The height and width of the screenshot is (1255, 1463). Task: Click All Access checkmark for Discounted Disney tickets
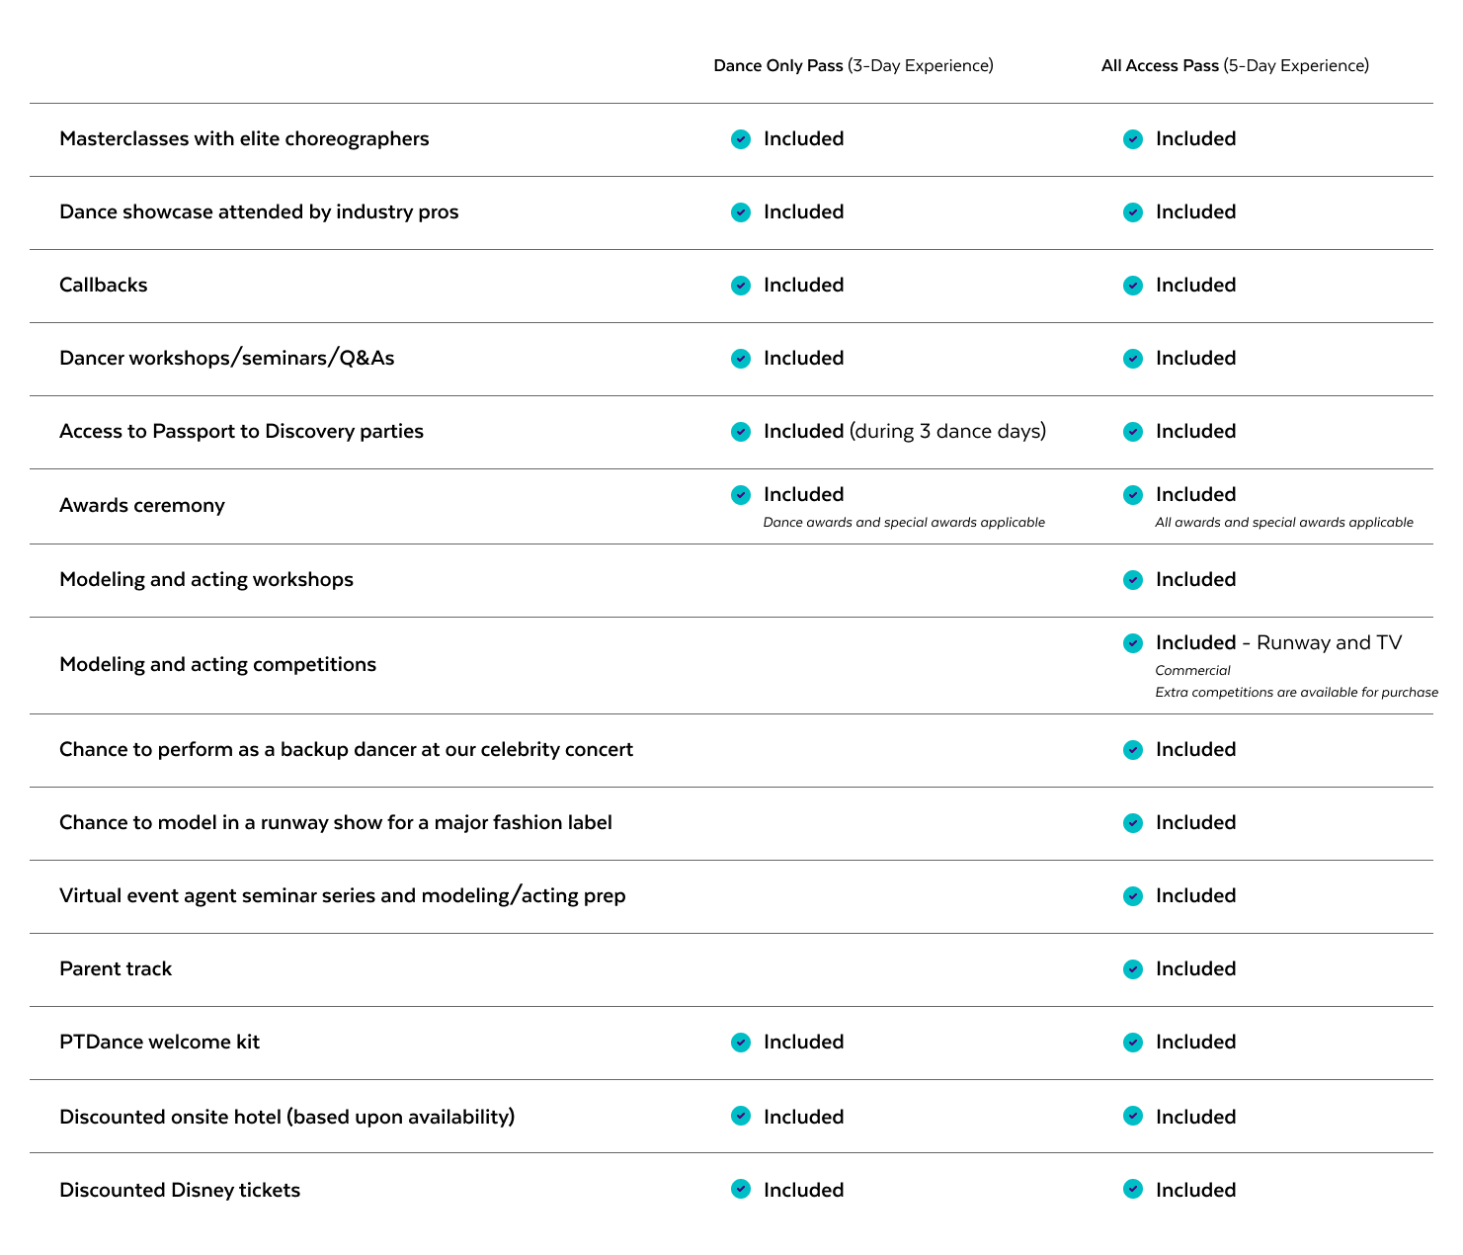point(1133,1189)
